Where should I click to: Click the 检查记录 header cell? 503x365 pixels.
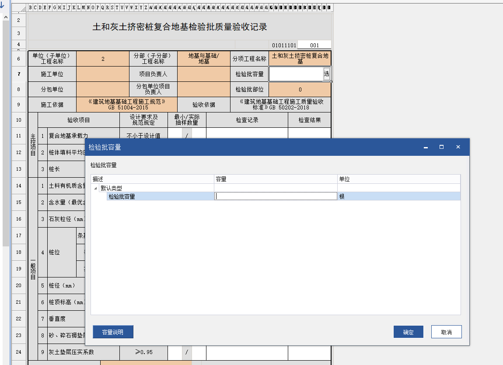[247, 120]
